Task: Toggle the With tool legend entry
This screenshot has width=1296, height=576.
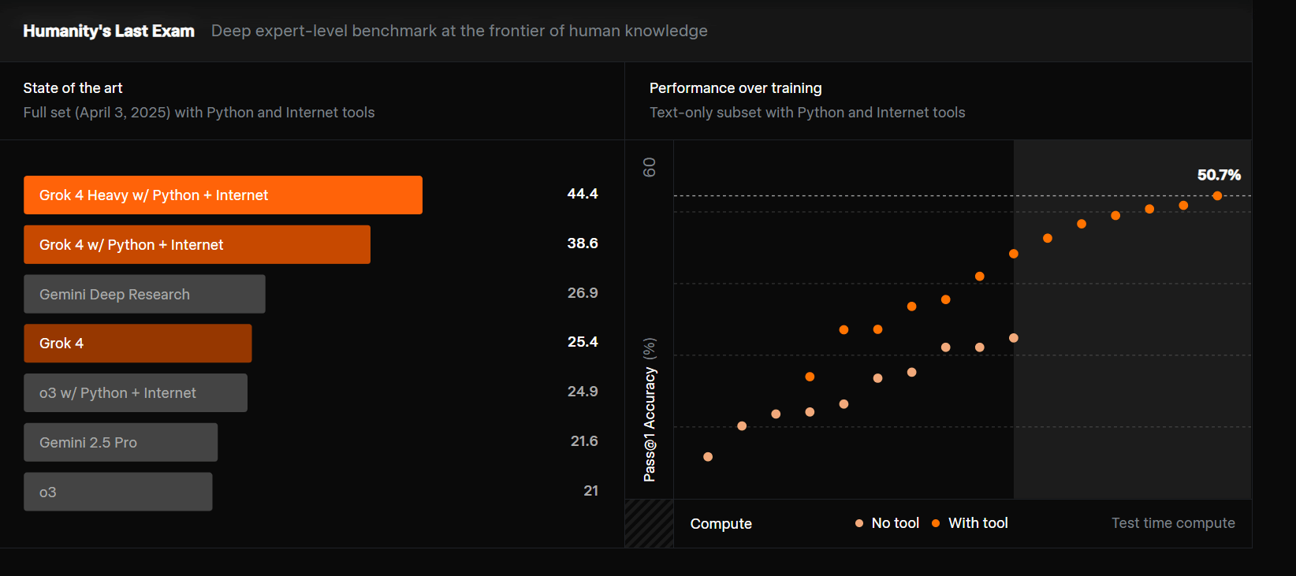Action: click(970, 523)
